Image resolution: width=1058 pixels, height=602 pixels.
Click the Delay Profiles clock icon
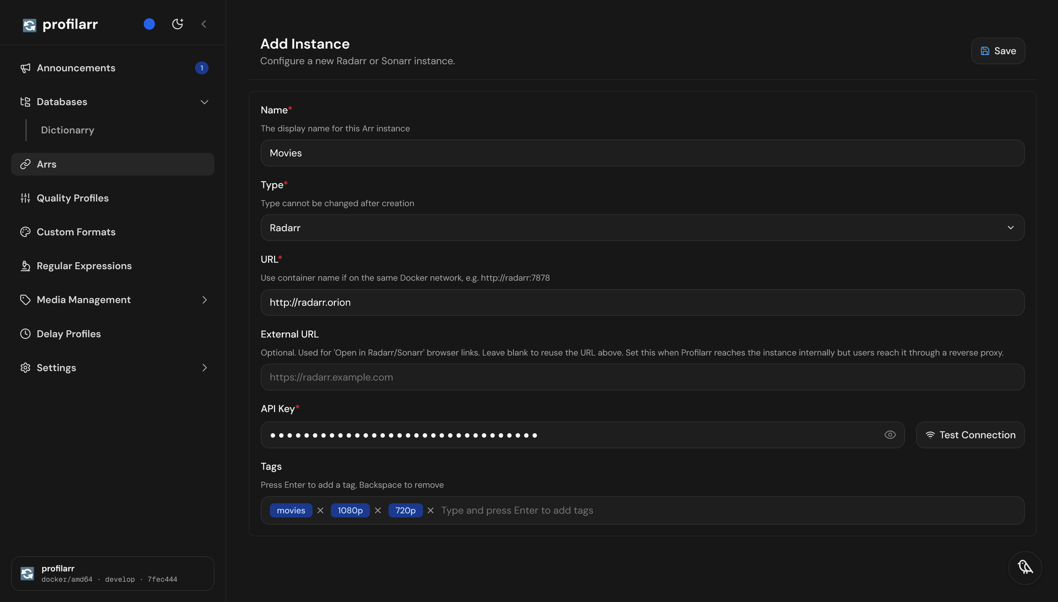coord(25,334)
